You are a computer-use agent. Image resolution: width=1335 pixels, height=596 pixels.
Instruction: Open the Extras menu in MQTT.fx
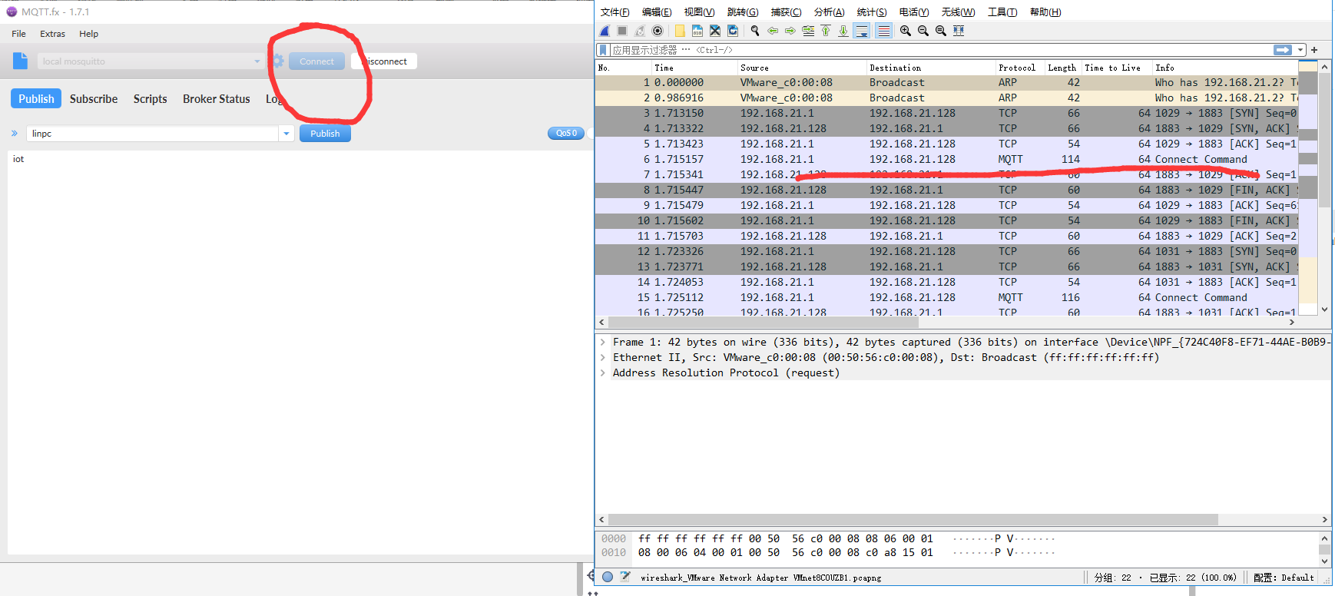[x=53, y=34]
